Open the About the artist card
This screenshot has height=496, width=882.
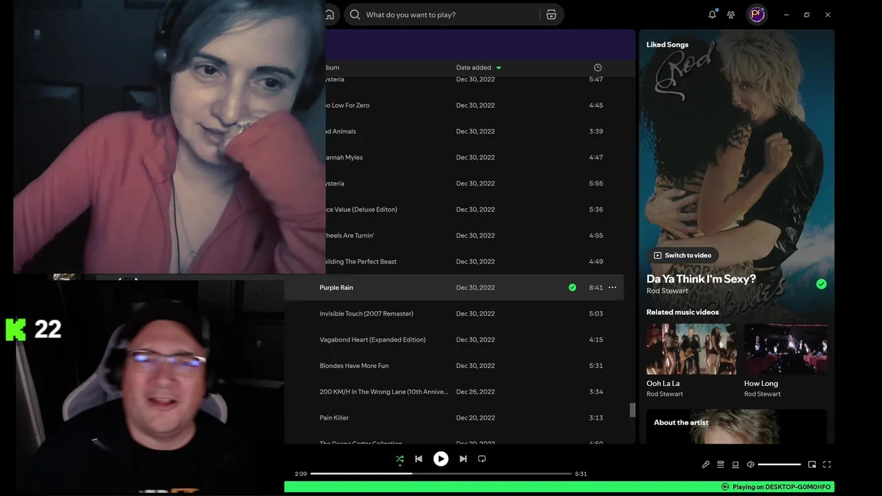click(737, 426)
